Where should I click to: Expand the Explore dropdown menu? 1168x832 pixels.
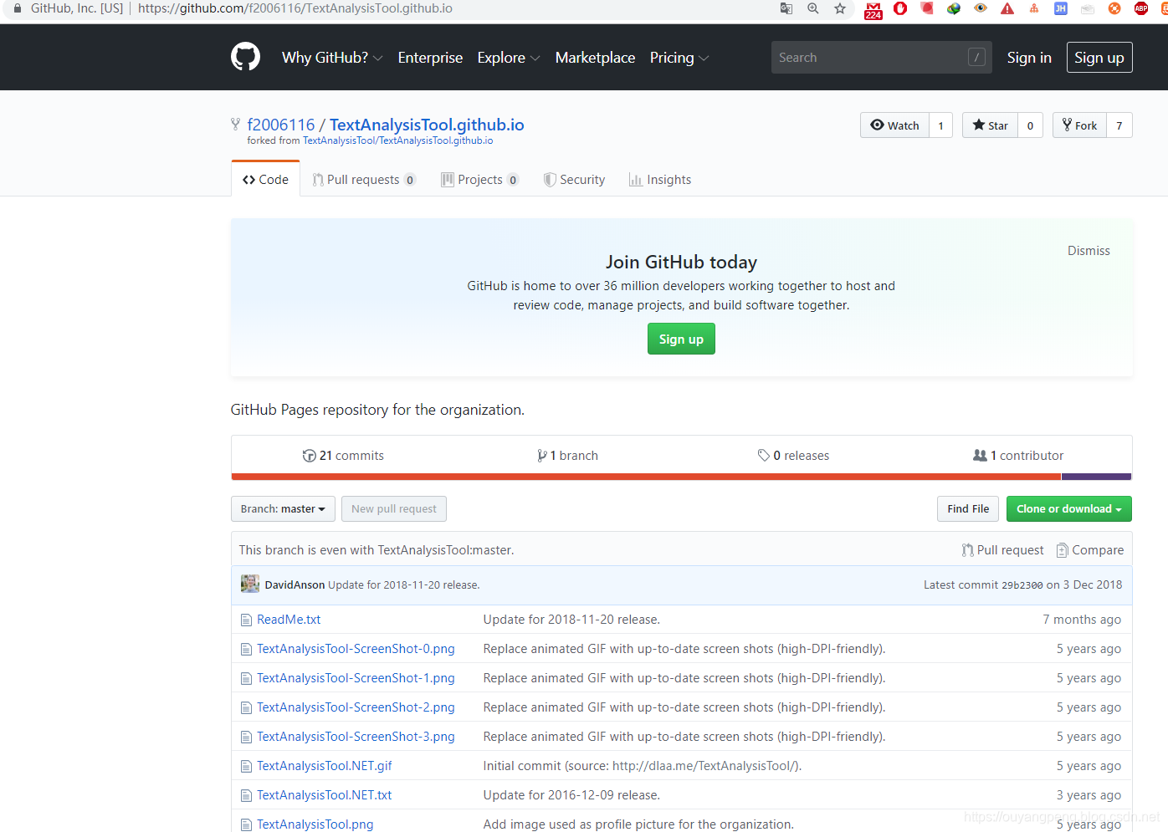click(x=509, y=57)
